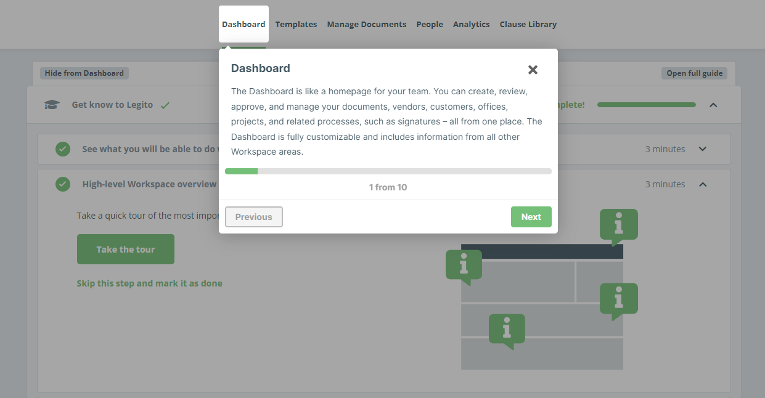Click "3 minutes" on the High-level Workspace overview row
This screenshot has width=765, height=398.
pyautogui.click(x=665, y=184)
